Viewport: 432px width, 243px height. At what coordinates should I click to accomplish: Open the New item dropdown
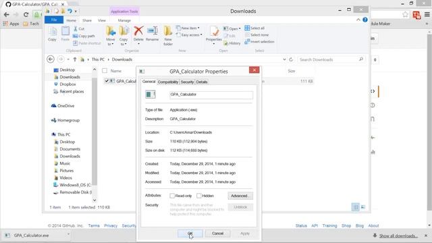click(188, 28)
